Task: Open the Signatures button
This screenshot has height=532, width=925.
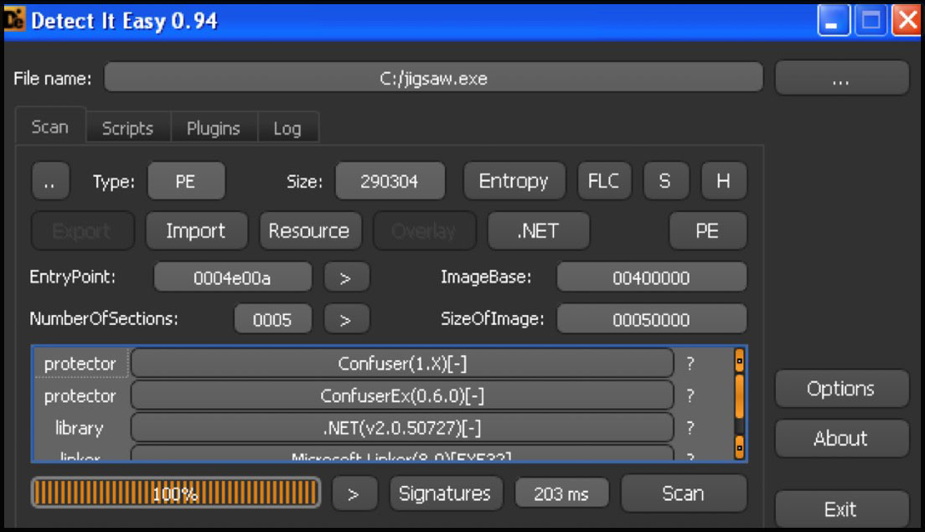Action: [x=446, y=493]
